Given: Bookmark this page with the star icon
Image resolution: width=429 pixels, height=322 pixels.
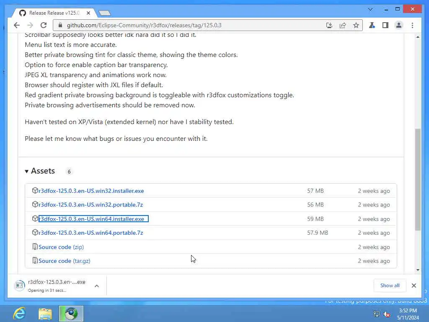Looking at the screenshot, I should 356,25.
